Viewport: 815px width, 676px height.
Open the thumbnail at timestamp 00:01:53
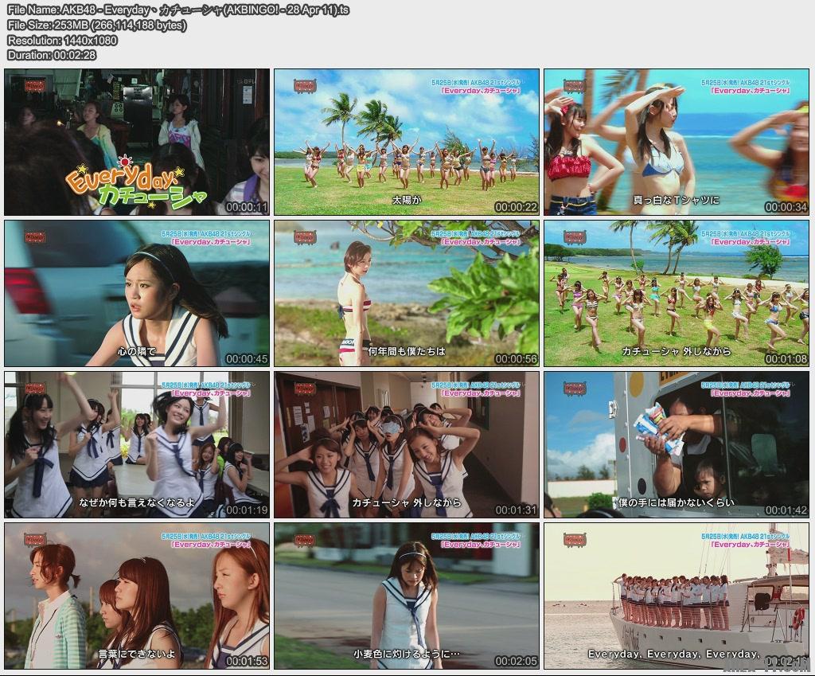pyautogui.click(x=137, y=596)
